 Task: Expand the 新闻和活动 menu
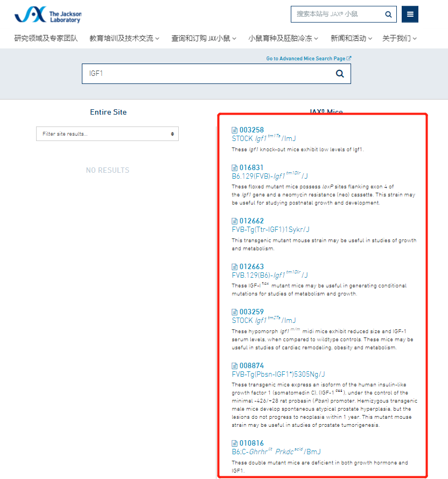point(352,39)
